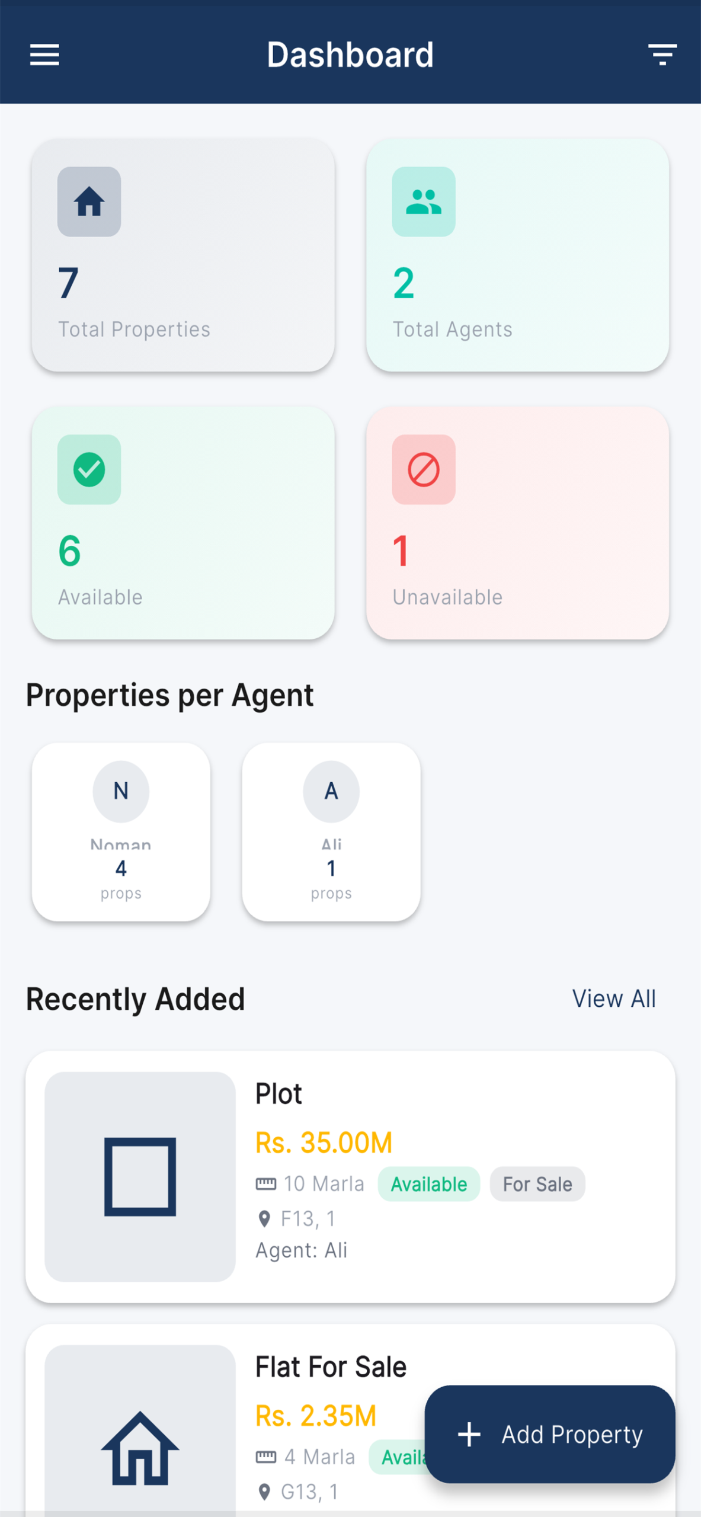The width and height of the screenshot is (701, 1517).
Task: Click the Add Property button
Action: pyautogui.click(x=550, y=1434)
